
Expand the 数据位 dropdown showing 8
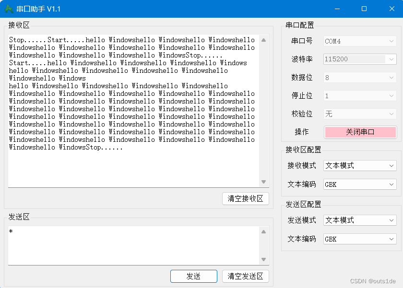359,77
